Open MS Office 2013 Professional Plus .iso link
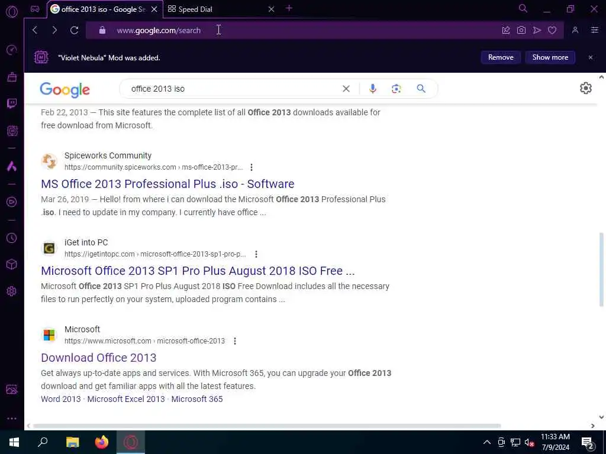The width and height of the screenshot is (606, 454). pyautogui.click(x=167, y=184)
